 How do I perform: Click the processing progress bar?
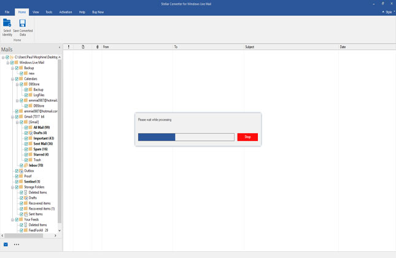[x=186, y=137]
